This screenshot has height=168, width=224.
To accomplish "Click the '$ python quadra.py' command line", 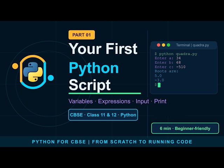I will click(176, 54).
